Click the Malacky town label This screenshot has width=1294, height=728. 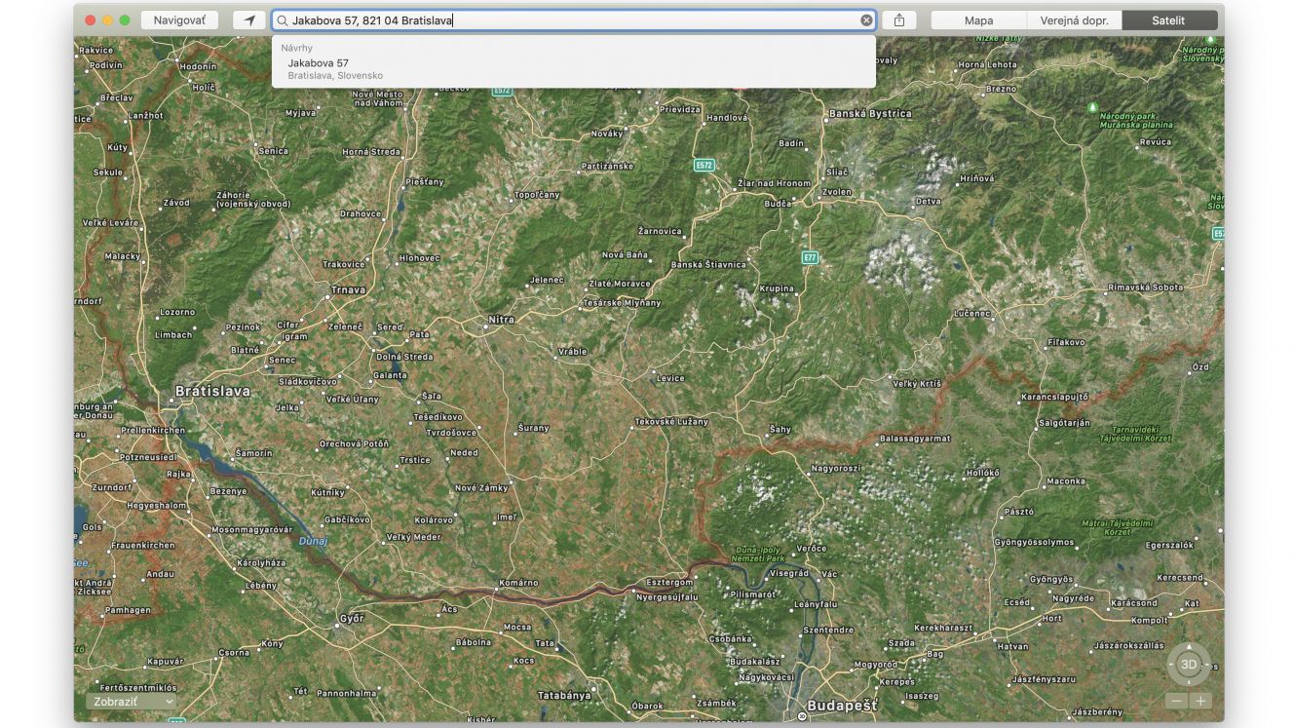pyautogui.click(x=123, y=256)
